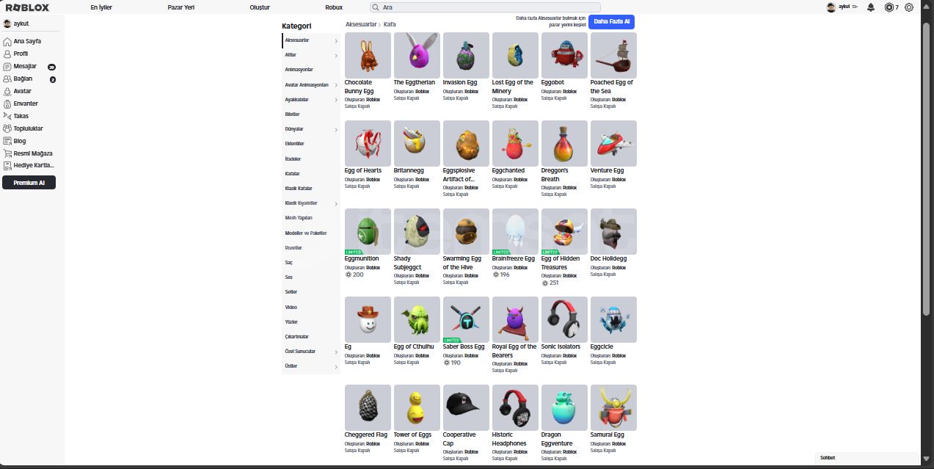Open the Saber Boss Egg thumbnail
Screen dimensions: 934x469
(x=466, y=319)
